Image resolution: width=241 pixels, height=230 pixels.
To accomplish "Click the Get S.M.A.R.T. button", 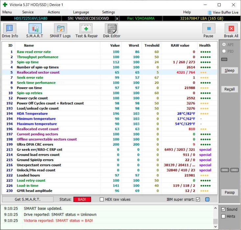I will 28,199.
